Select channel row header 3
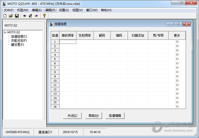 coord(55,50)
